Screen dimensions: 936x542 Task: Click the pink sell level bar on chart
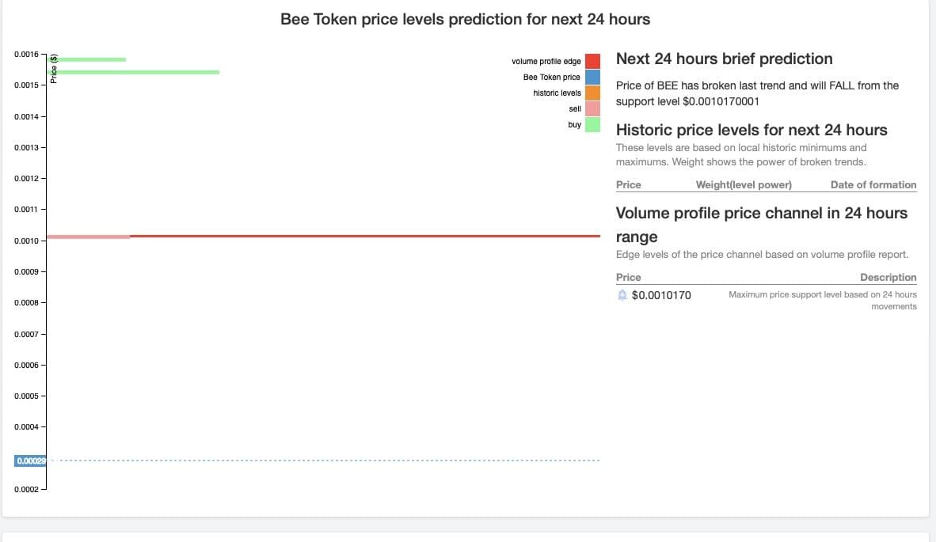89,237
